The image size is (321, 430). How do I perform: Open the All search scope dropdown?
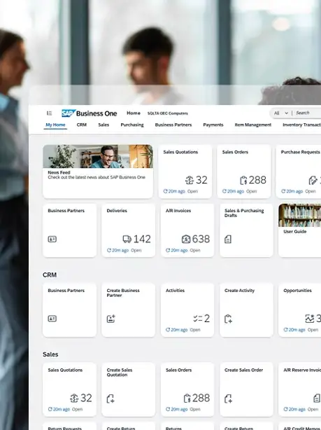click(x=281, y=113)
